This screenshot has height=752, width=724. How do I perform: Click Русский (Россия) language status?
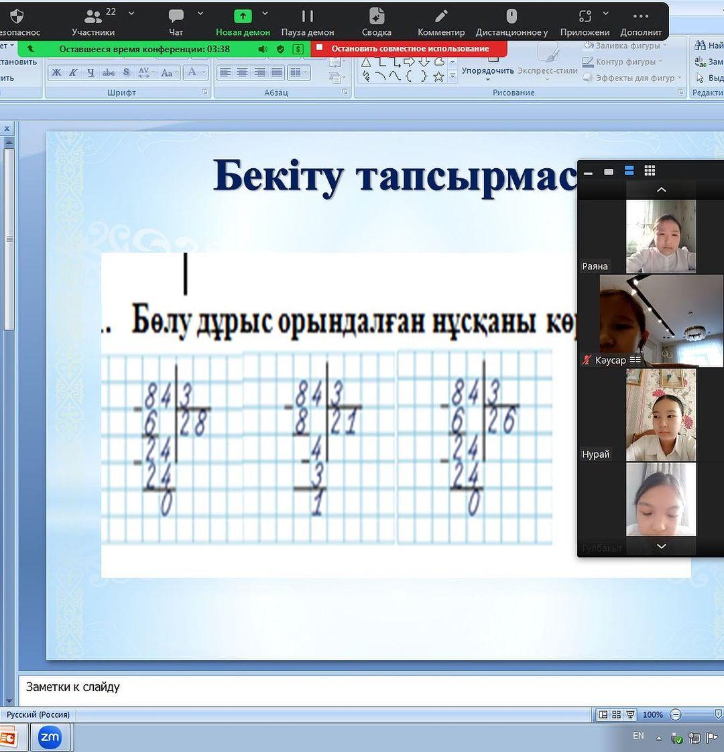tap(38, 714)
